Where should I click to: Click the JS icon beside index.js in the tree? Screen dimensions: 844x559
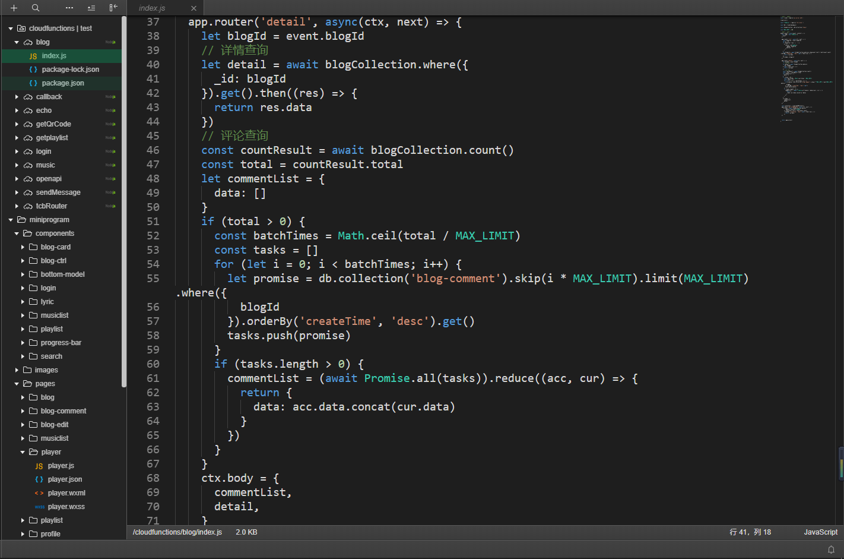[33, 56]
